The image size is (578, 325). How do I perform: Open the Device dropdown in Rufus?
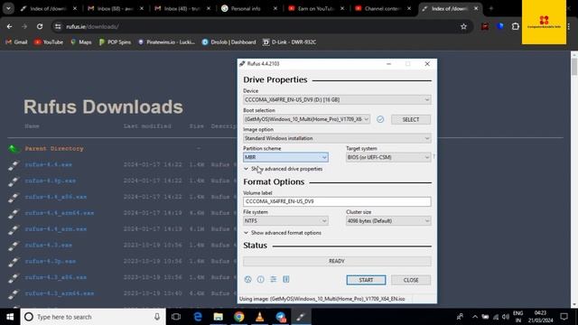pos(337,100)
